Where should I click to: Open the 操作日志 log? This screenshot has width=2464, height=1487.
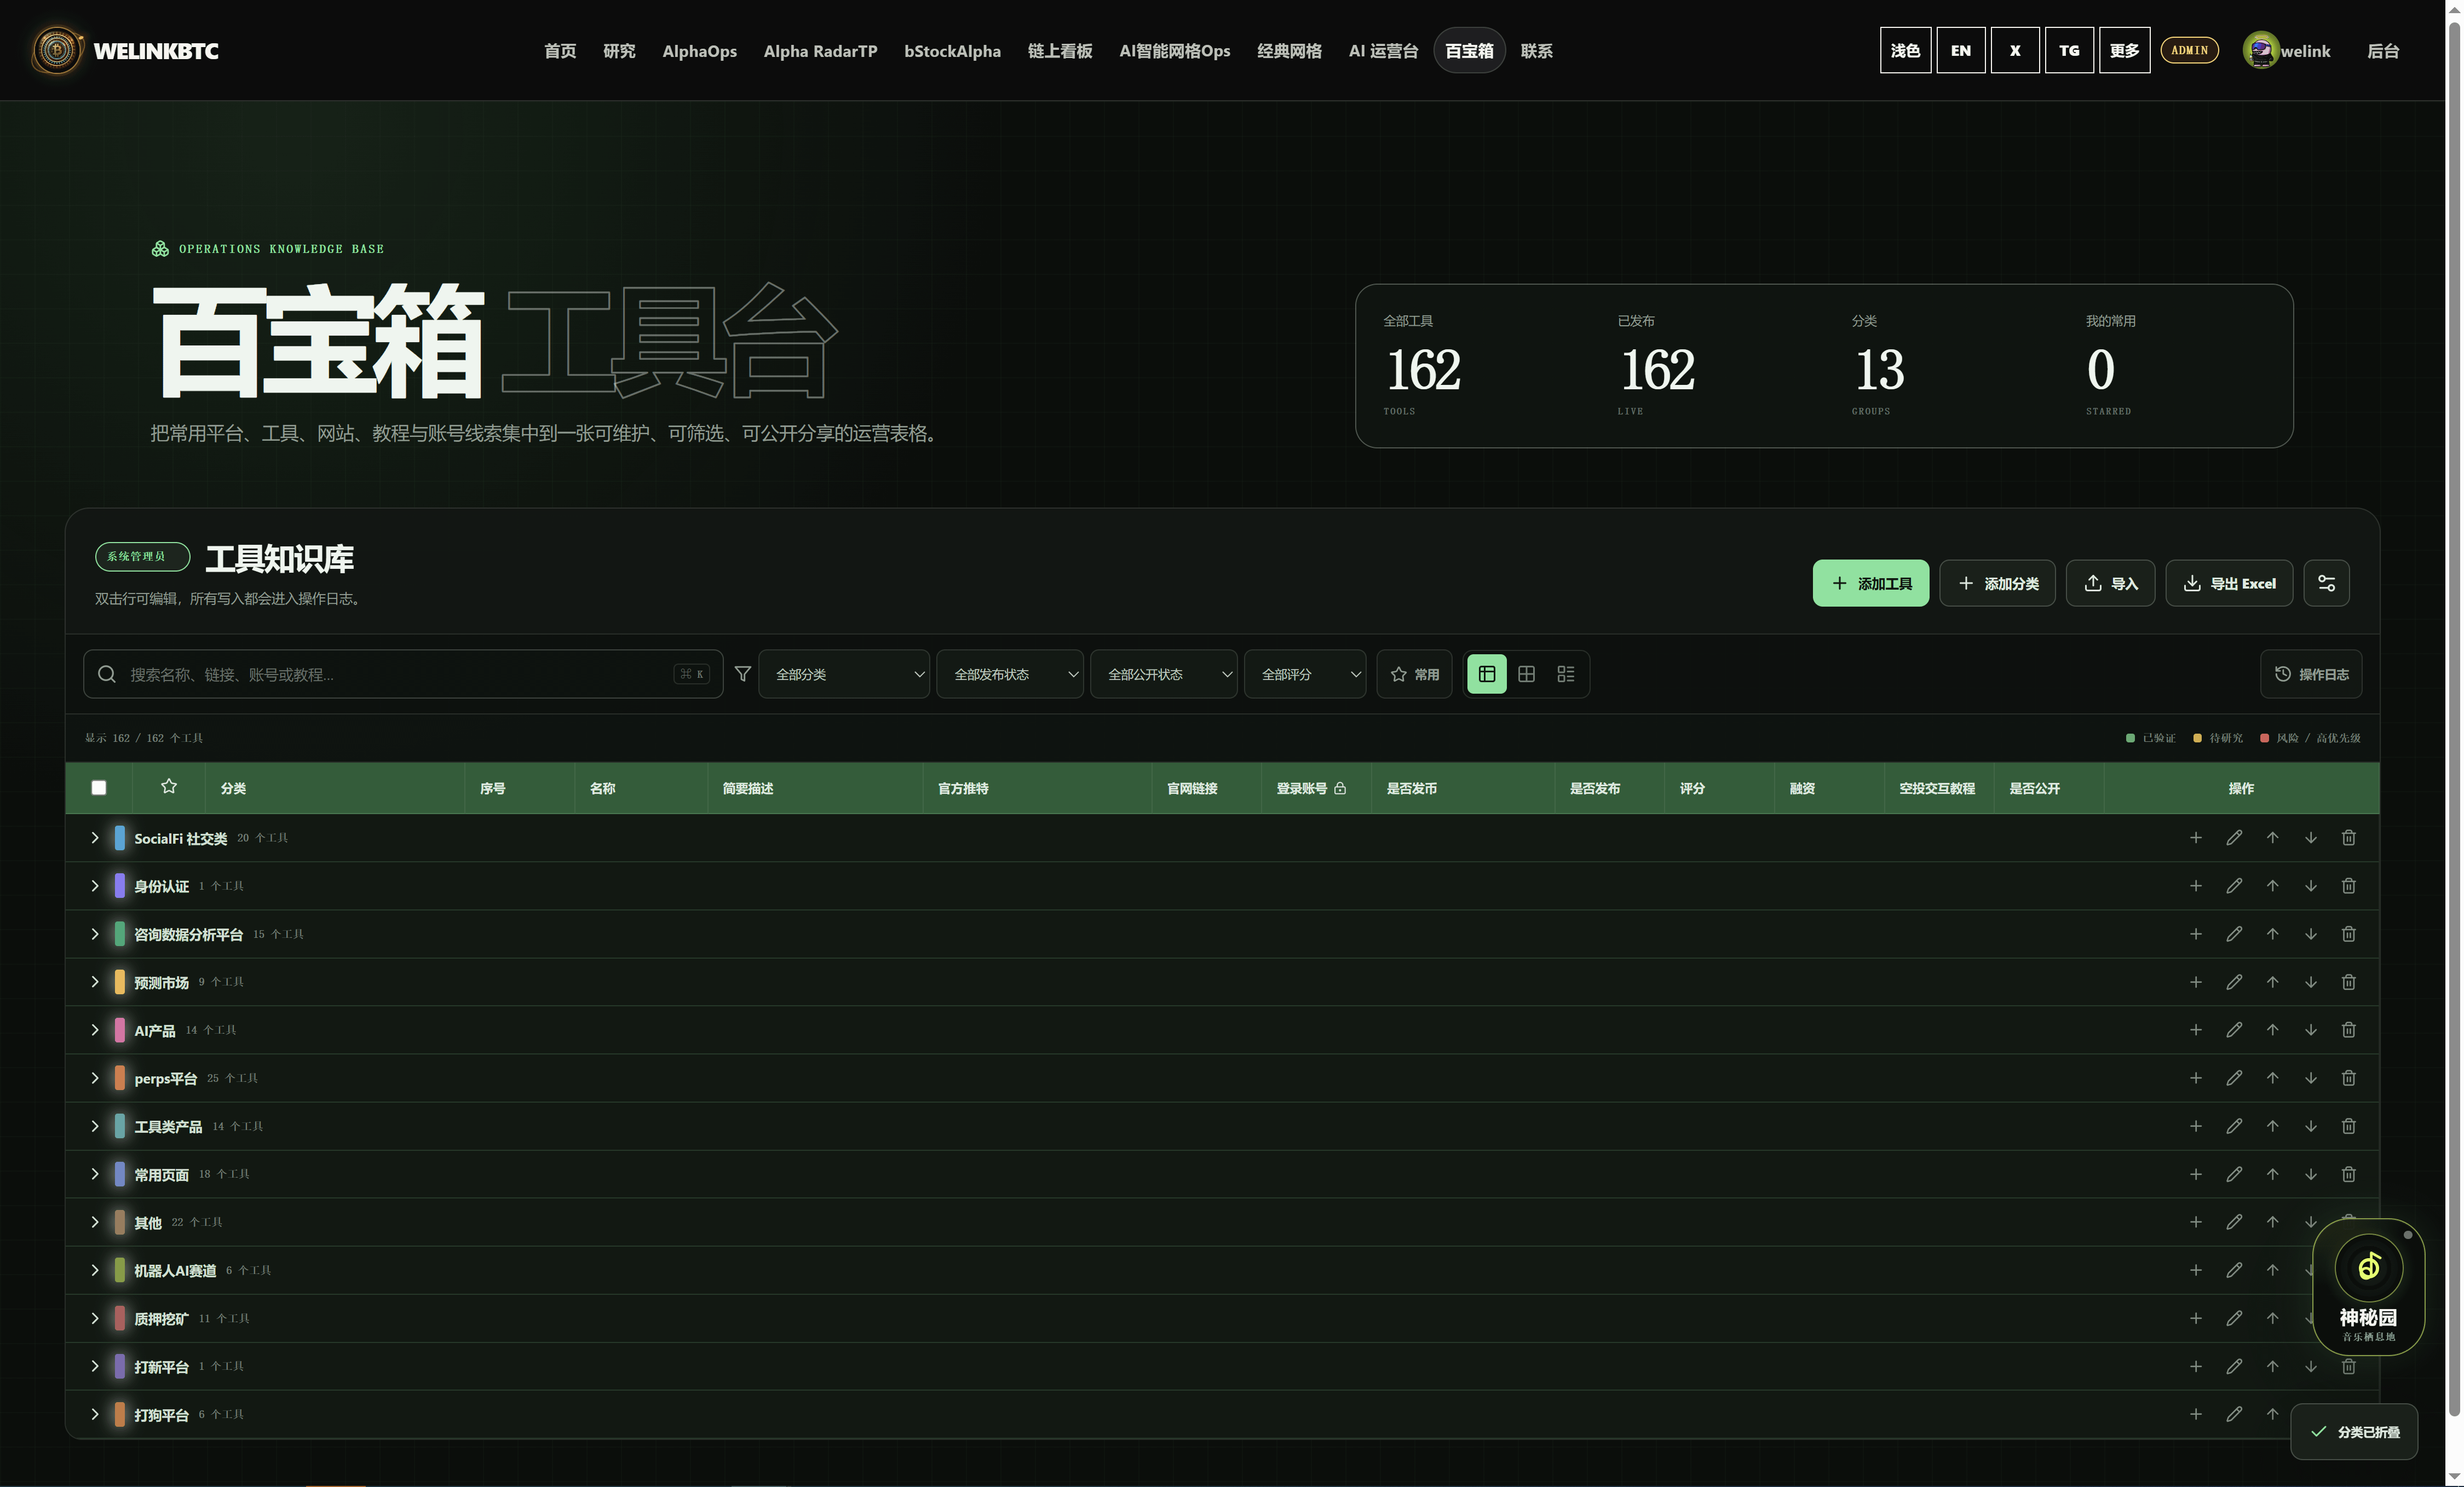tap(2311, 674)
